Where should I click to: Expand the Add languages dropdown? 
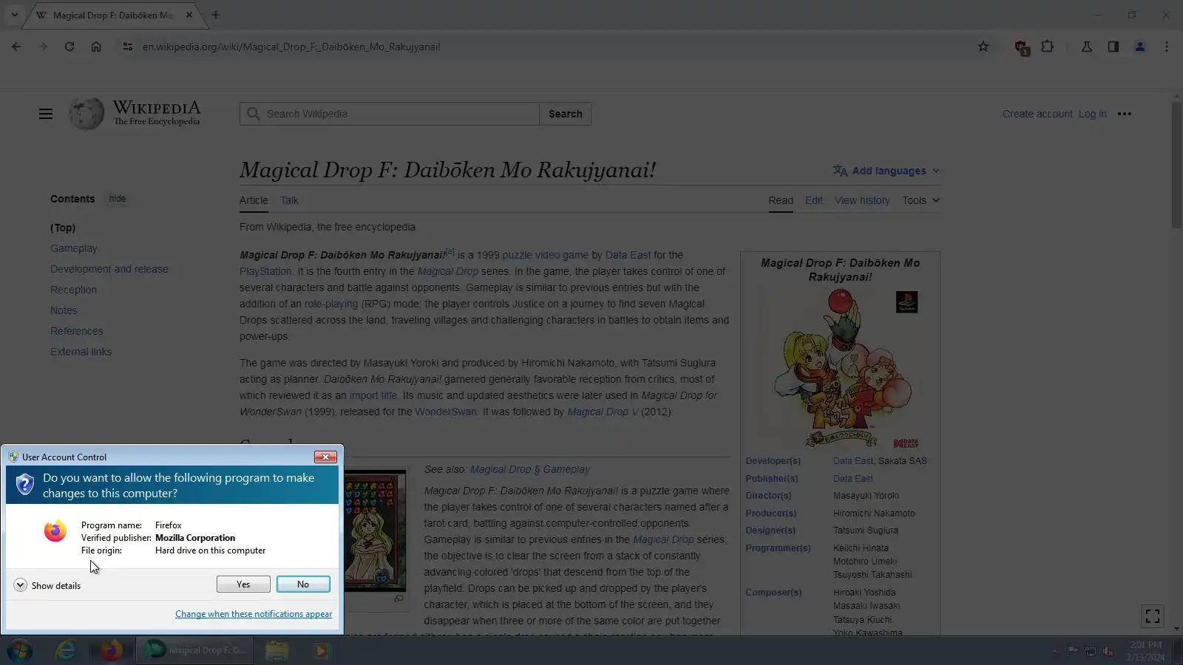(887, 171)
